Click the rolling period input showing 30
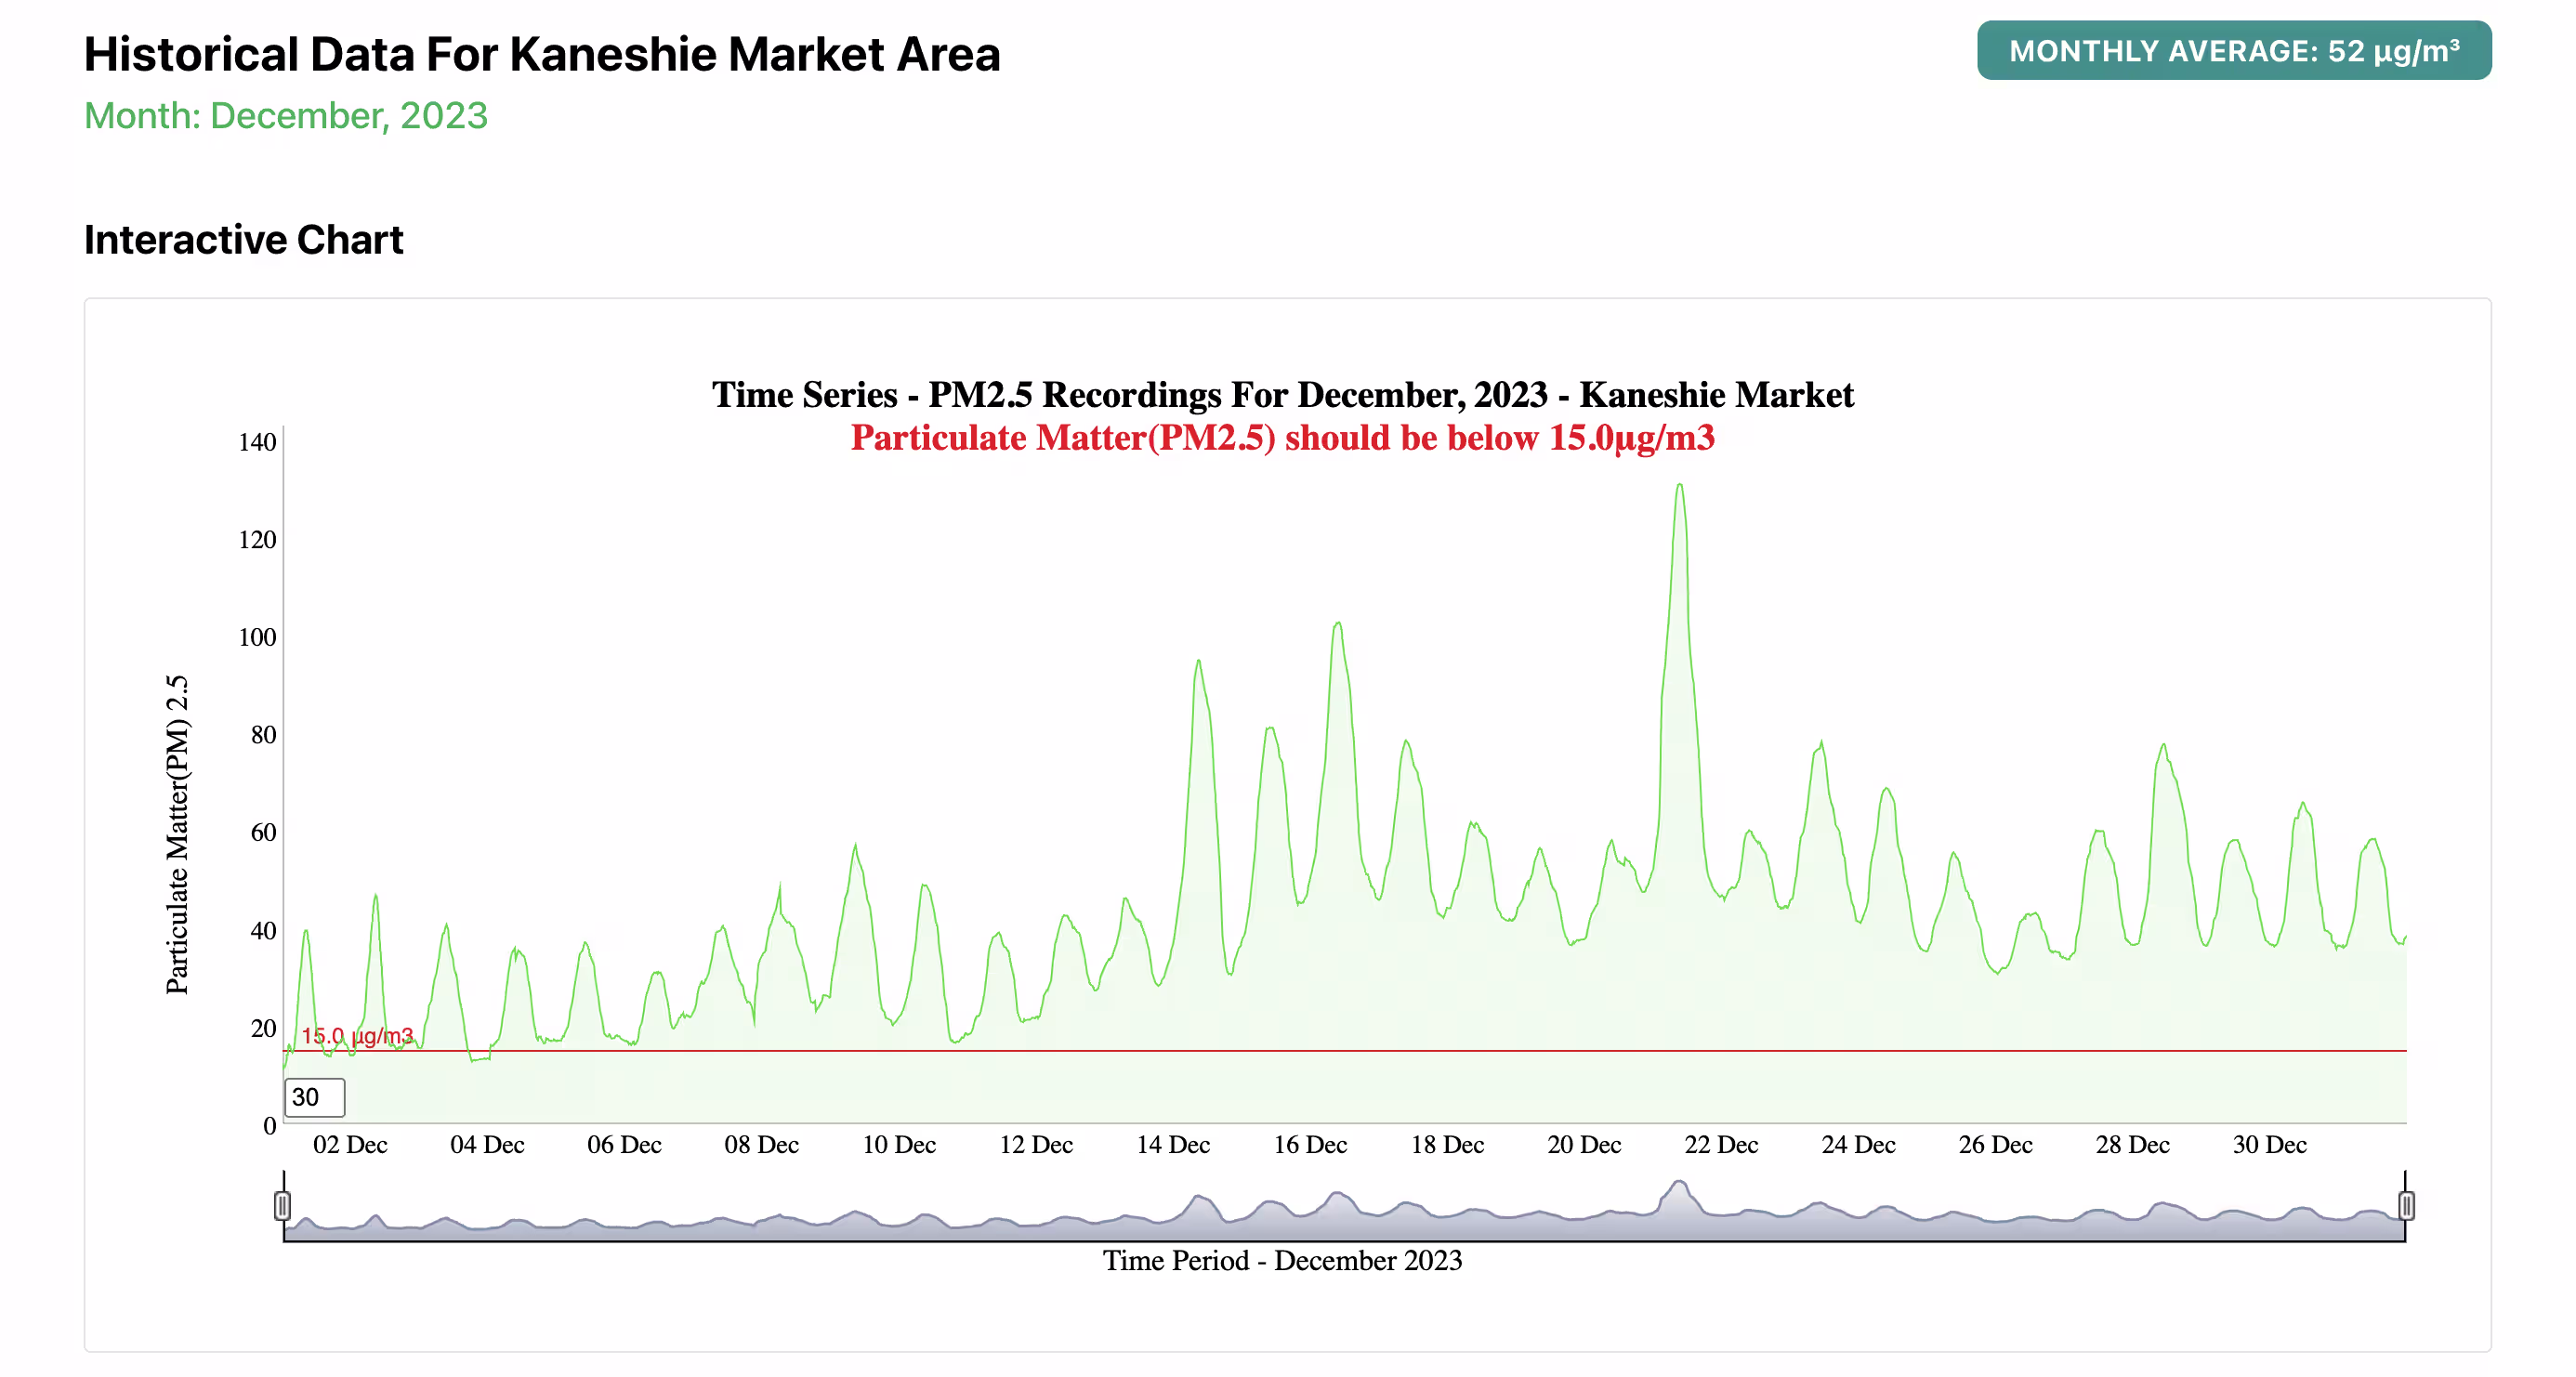2576x1377 pixels. tap(314, 1097)
